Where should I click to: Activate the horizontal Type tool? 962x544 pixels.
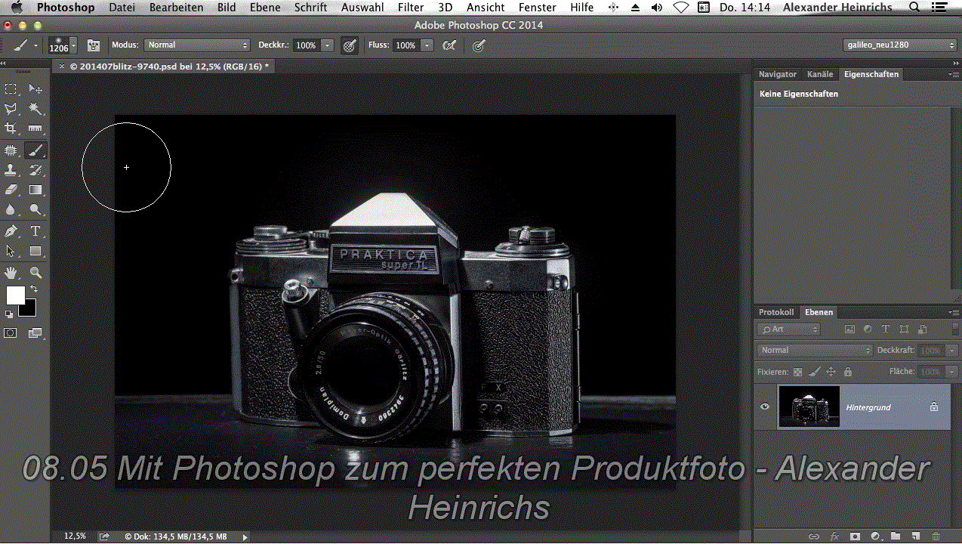[35, 231]
